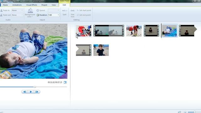This screenshot has height=113, width=201.
Task: Switch to the Project tab
Action: [44, 5]
